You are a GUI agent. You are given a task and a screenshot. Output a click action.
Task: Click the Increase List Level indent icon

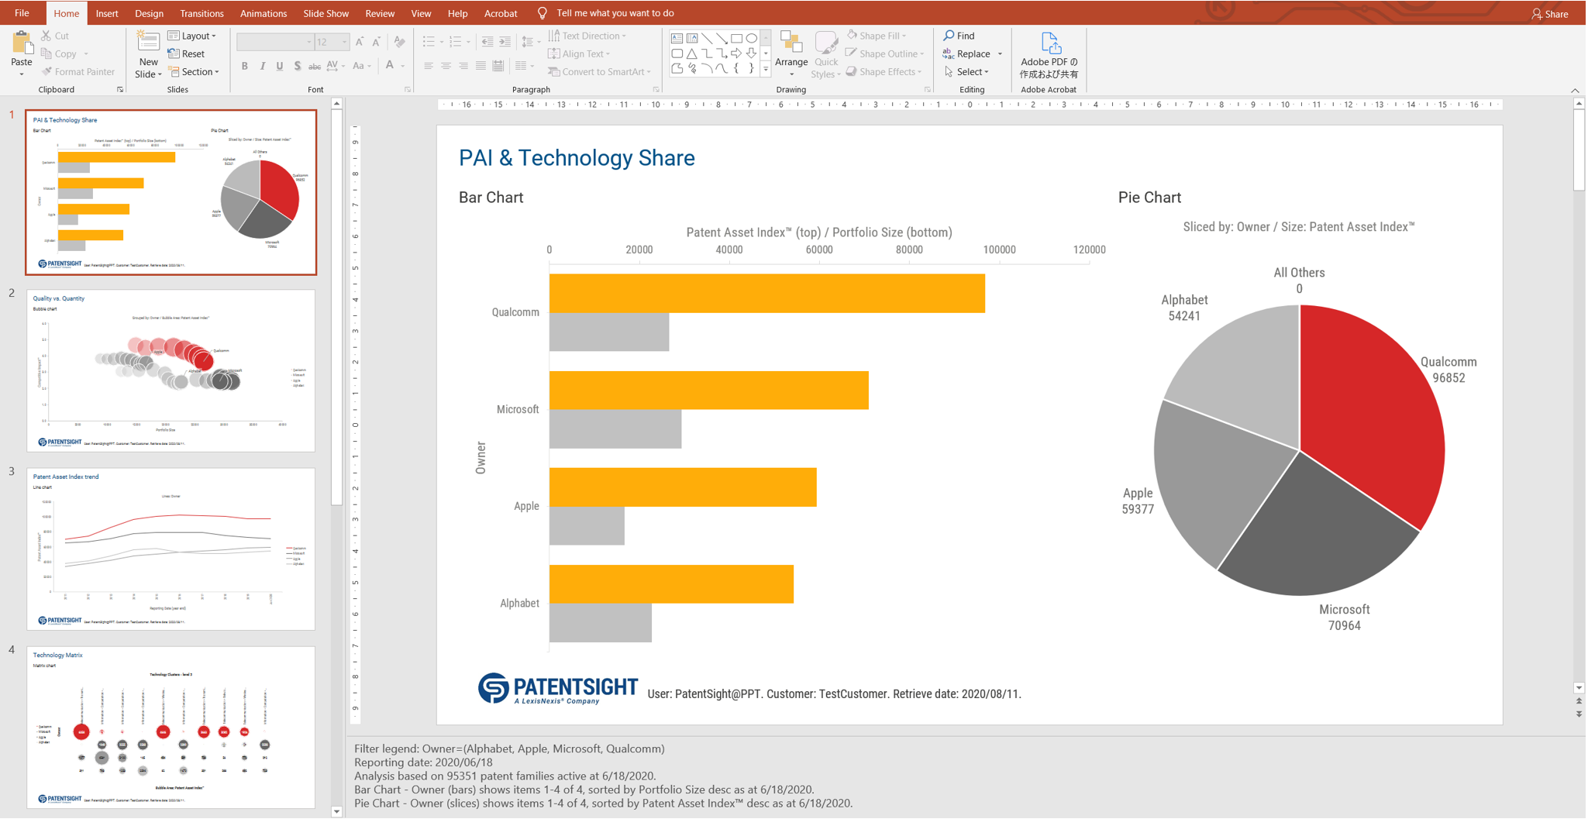tap(505, 42)
